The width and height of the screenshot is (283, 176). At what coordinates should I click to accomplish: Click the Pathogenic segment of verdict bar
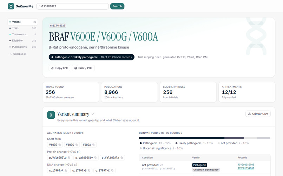click(182, 138)
